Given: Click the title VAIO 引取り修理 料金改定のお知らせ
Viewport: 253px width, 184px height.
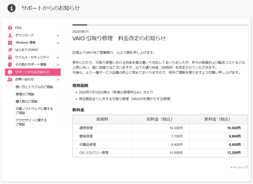Looking at the screenshot, I should click(x=119, y=38).
